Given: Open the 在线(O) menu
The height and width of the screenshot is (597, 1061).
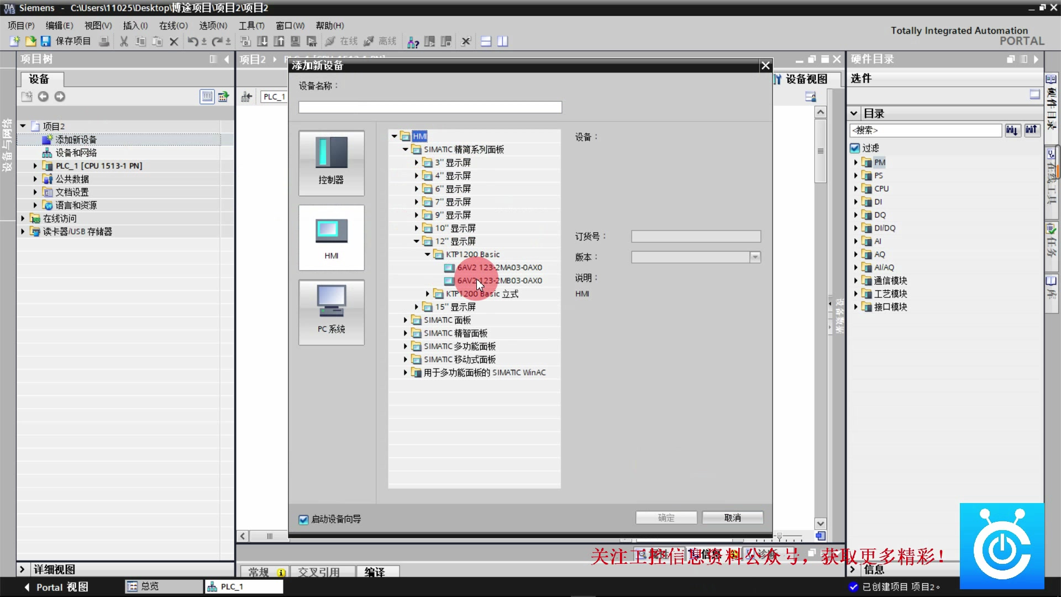Looking at the screenshot, I should click(x=173, y=25).
